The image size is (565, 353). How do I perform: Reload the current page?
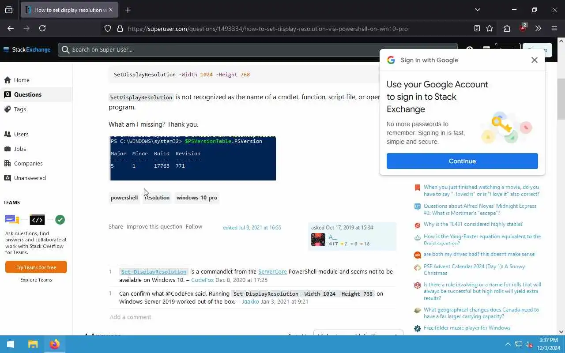[x=42, y=28]
